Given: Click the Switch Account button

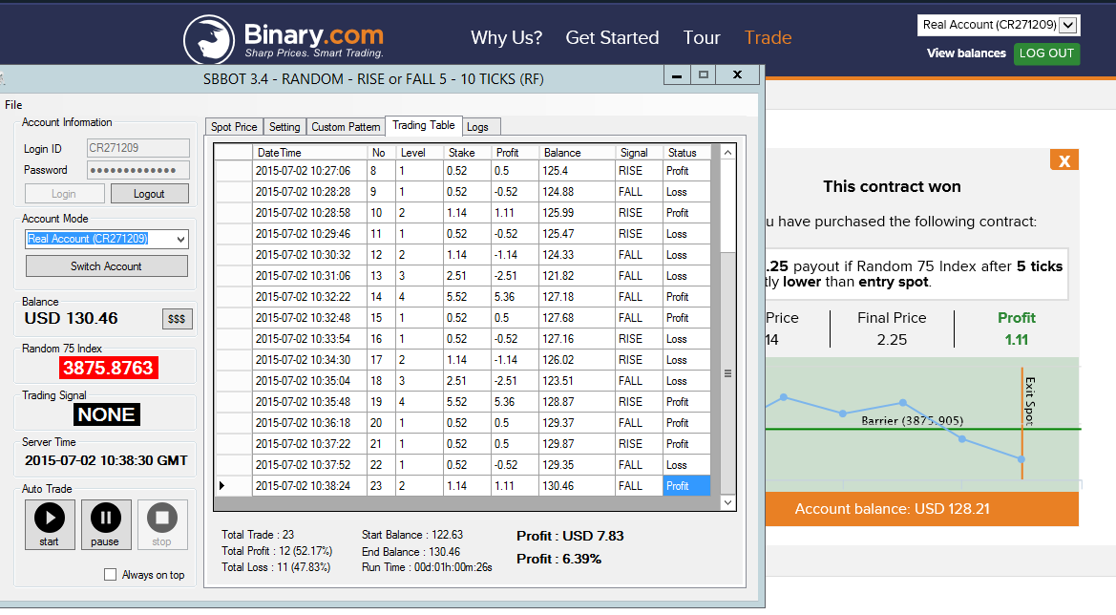Looking at the screenshot, I should click(x=107, y=266).
